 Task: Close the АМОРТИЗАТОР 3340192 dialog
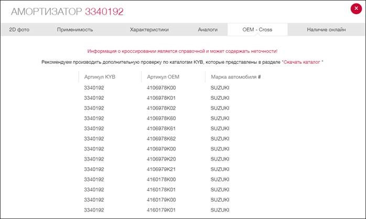click(356, 8)
